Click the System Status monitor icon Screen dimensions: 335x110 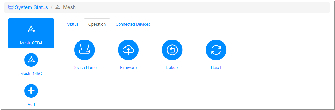[x=11, y=7]
